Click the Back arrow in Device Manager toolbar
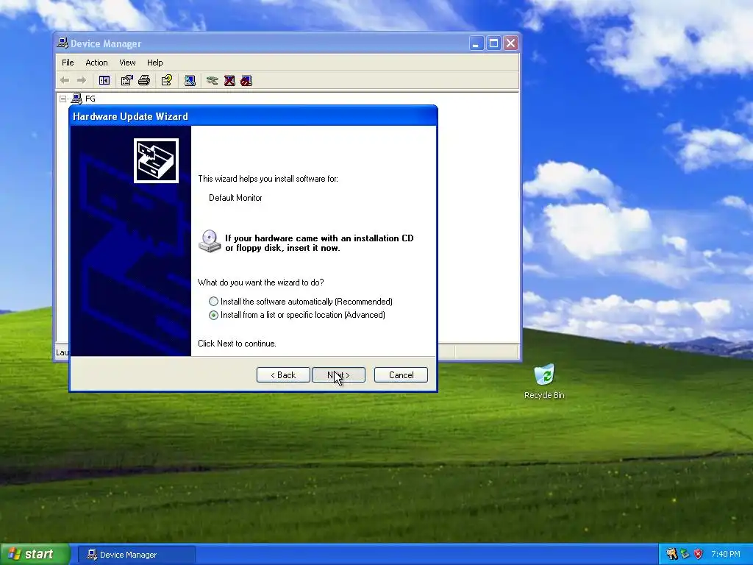This screenshot has height=565, width=753. coord(65,81)
